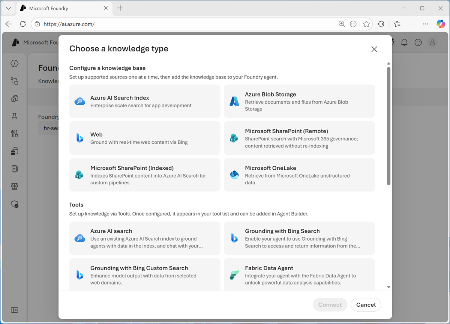Screen dimensions: 450x324
Task: Open the documentation pages icon in the sidebar
Action: pos(14,169)
